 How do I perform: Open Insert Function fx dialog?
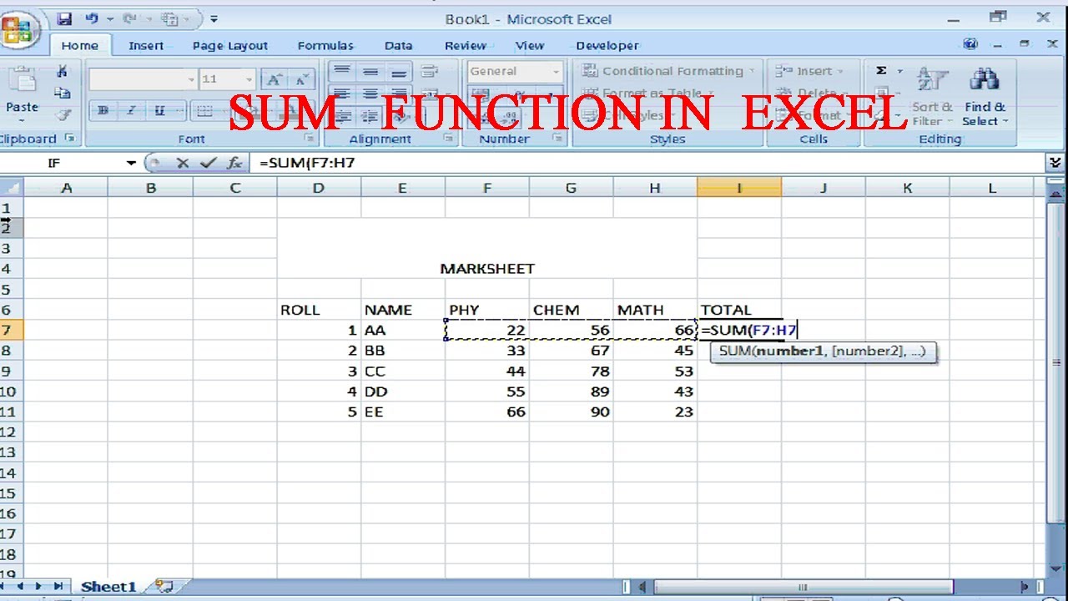(x=234, y=163)
